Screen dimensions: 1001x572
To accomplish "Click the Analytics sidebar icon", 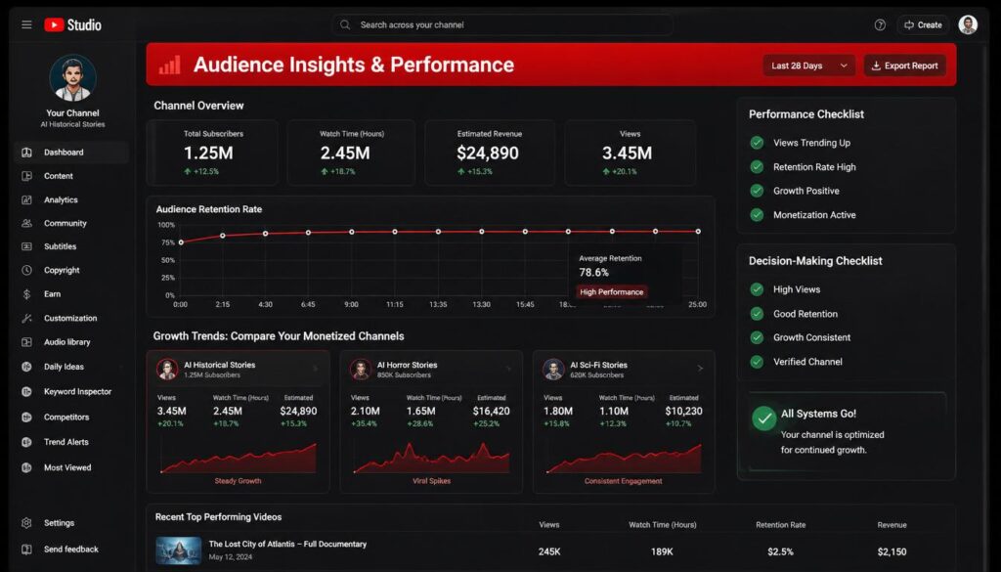I will click(26, 199).
